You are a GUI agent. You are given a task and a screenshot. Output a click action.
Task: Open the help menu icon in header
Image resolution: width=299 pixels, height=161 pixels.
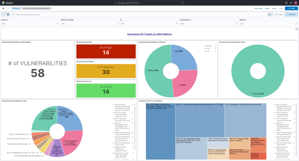pos(286,3)
